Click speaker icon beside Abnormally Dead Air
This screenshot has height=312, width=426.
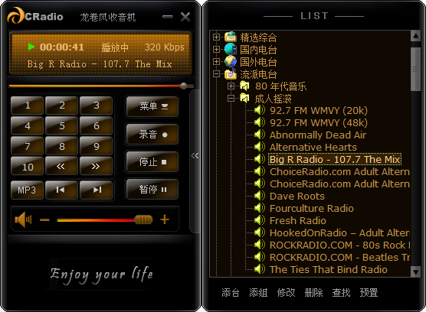[x=260, y=135]
